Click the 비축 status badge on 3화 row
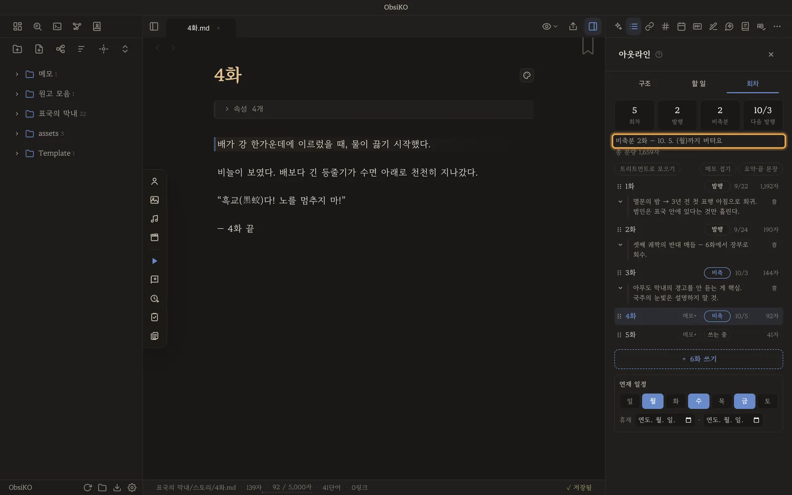The image size is (792, 495). (x=717, y=273)
